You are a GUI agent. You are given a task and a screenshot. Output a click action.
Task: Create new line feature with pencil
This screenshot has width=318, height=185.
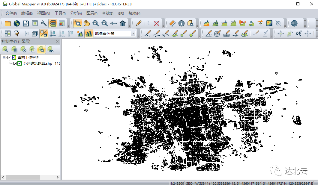tap(157, 34)
